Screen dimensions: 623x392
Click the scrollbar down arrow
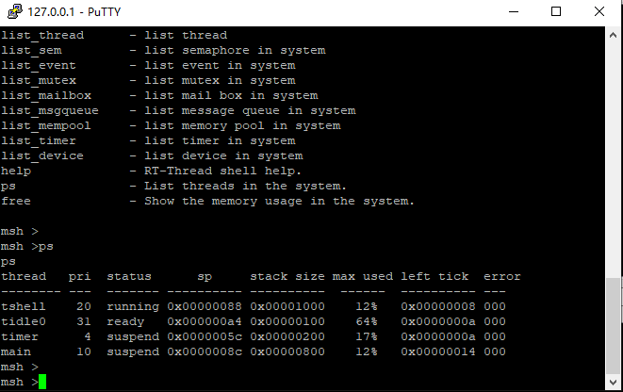tap(613, 382)
